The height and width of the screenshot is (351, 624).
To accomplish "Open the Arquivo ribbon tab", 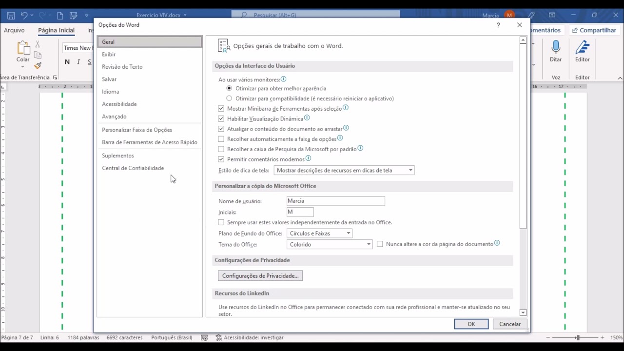I will (14, 30).
